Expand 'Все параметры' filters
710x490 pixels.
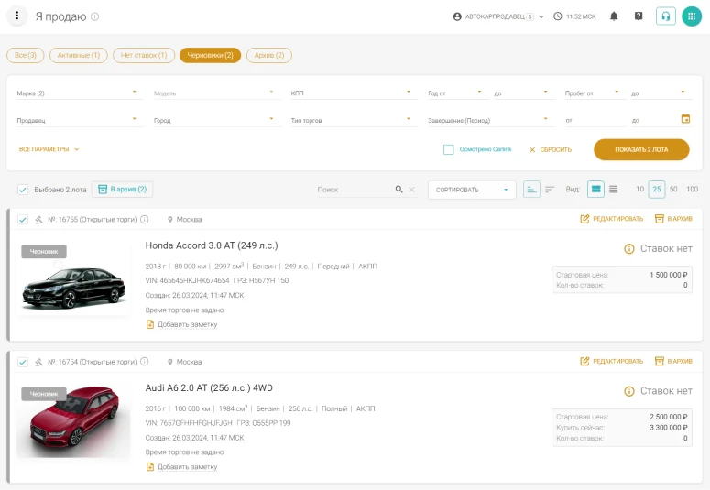coord(49,149)
